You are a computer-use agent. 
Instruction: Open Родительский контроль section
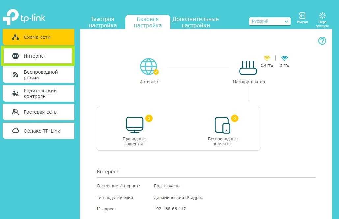38,93
